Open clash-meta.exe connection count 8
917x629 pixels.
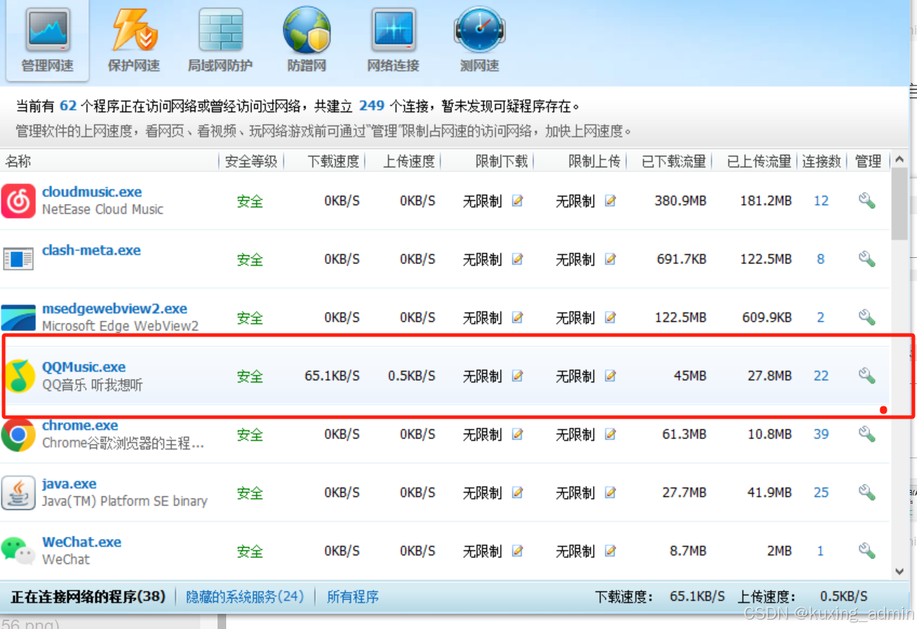[820, 259]
